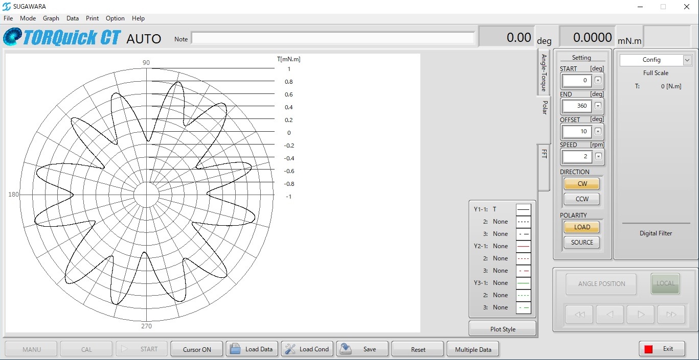Viewport: 699px width, 360px height.
Task: Click the ANGLE POSITION button
Action: 601,284
